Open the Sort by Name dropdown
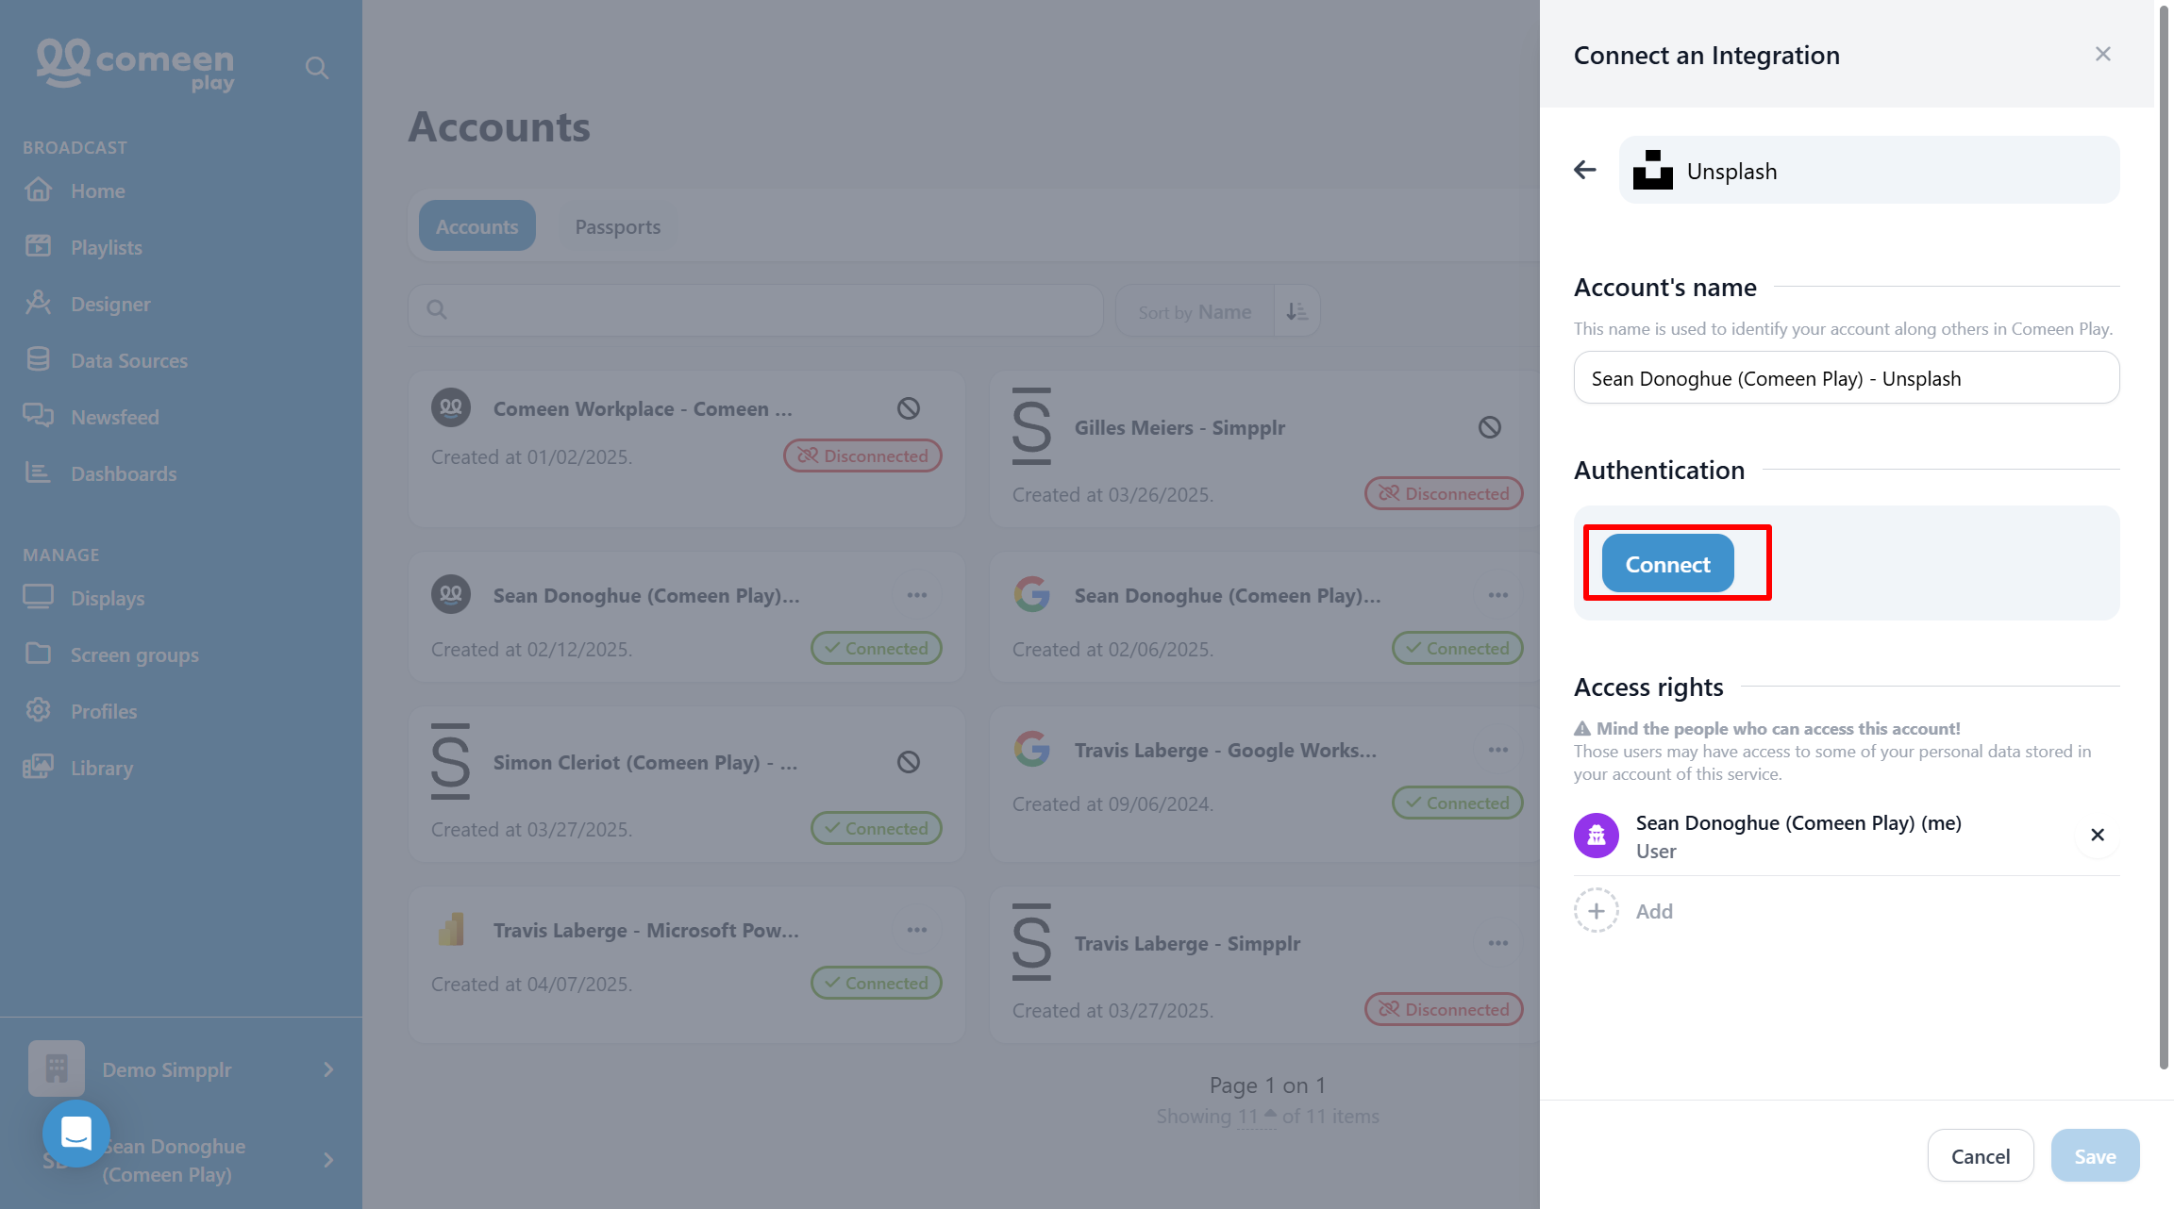Screen dimensions: 2174x1209 tap(1195, 311)
